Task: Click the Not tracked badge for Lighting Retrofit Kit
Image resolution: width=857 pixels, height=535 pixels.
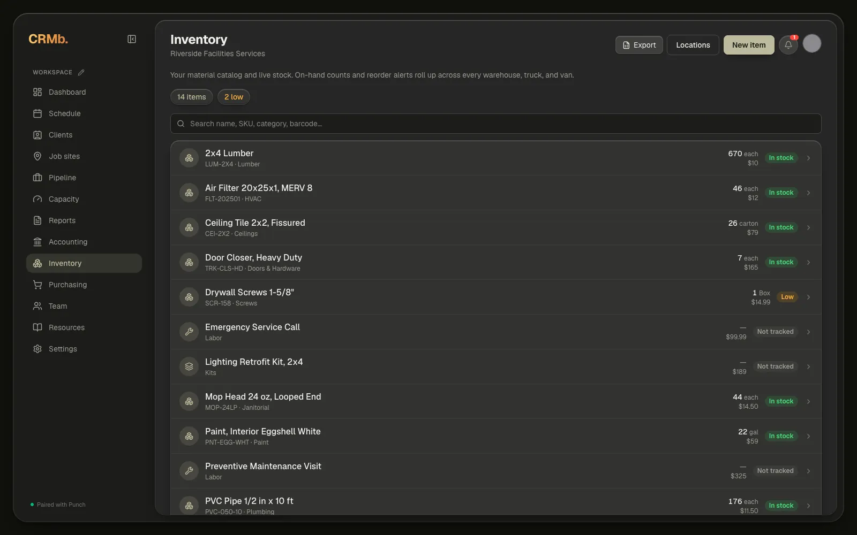Action: [775, 366]
